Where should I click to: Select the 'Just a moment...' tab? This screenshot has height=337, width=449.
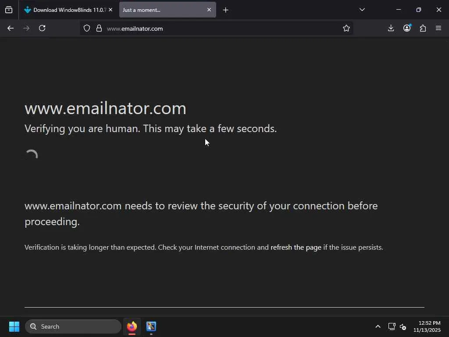(x=167, y=10)
